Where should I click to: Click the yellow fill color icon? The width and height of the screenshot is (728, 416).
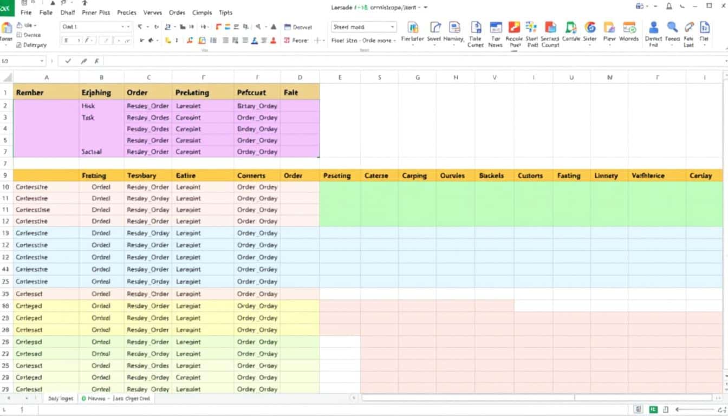(168, 40)
